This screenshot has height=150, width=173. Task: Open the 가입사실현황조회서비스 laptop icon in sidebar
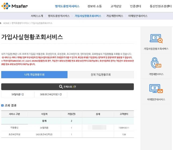[156, 38]
